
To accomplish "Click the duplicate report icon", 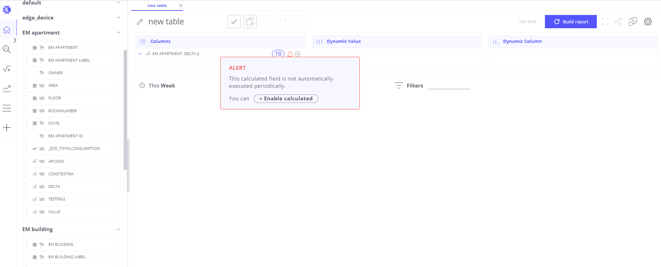I will click(250, 22).
